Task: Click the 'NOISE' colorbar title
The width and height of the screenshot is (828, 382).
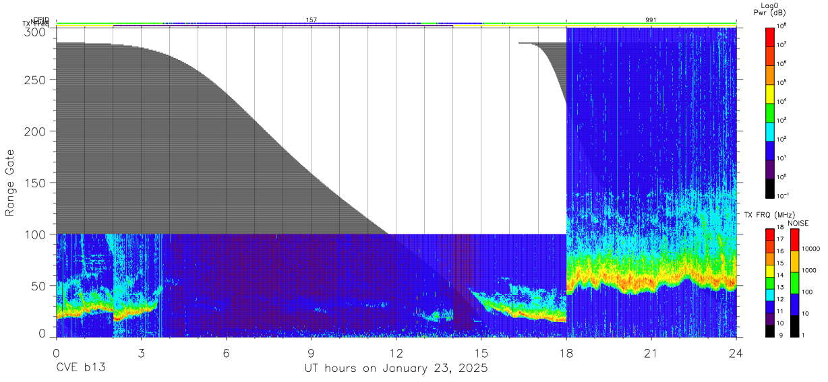Action: tap(798, 223)
